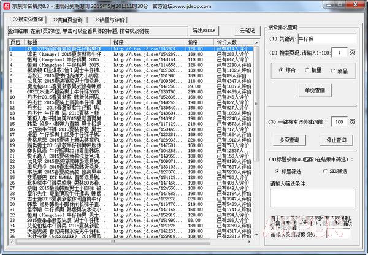Sort by 标题 column header
368x255 pixels.
pos(67,42)
